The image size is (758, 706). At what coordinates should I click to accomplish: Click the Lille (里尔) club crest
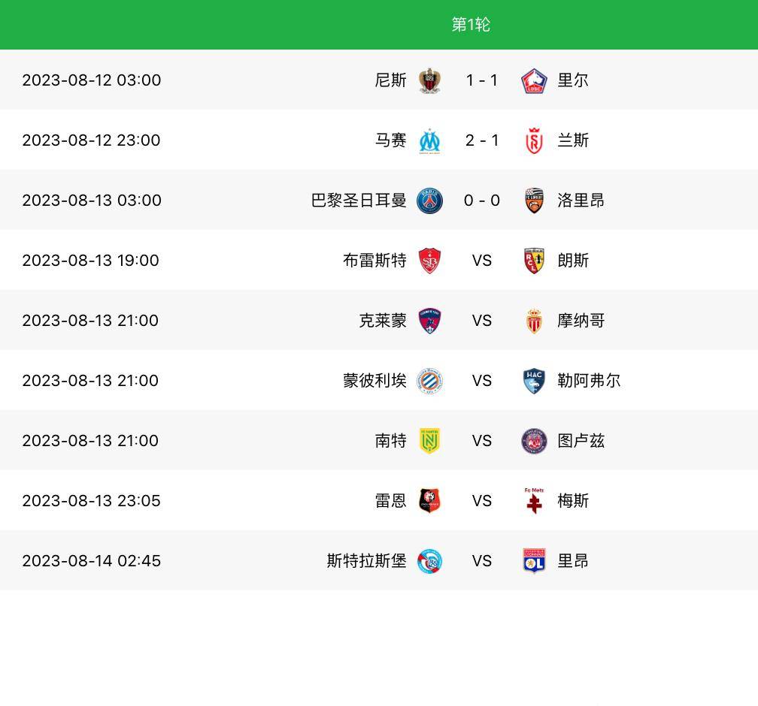pos(534,80)
